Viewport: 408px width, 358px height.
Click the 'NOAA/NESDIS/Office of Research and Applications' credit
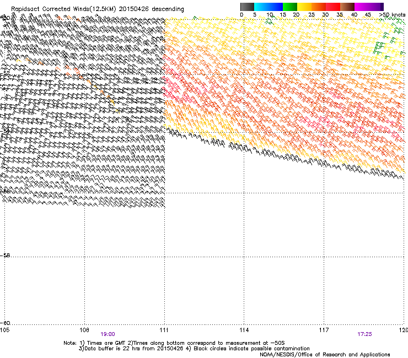pyautogui.click(x=325, y=355)
